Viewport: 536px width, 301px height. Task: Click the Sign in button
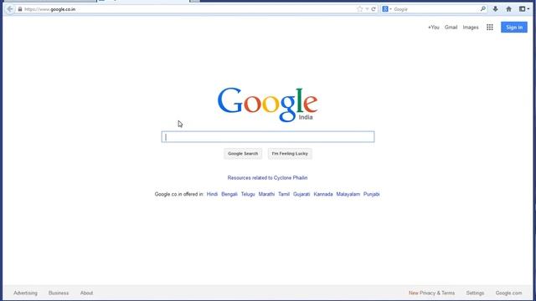[x=514, y=28]
